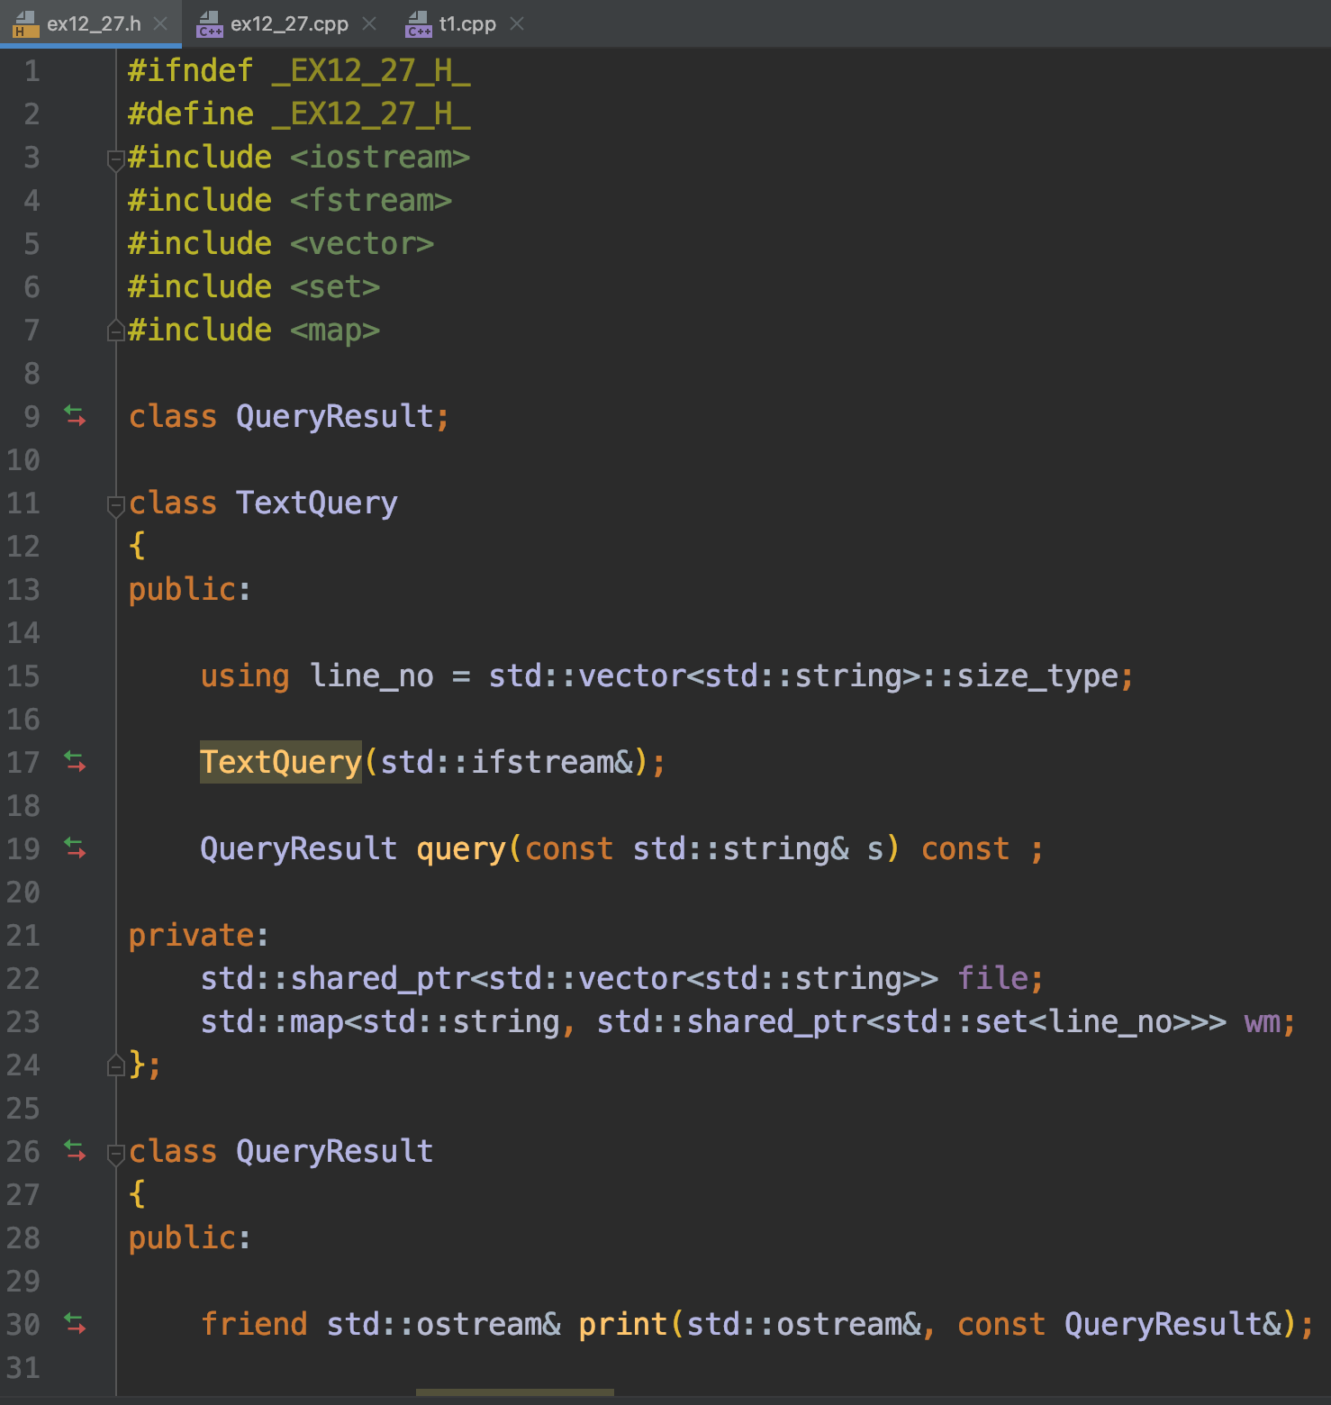Click '<set>' on the include line
The image size is (1331, 1405).
(x=335, y=287)
